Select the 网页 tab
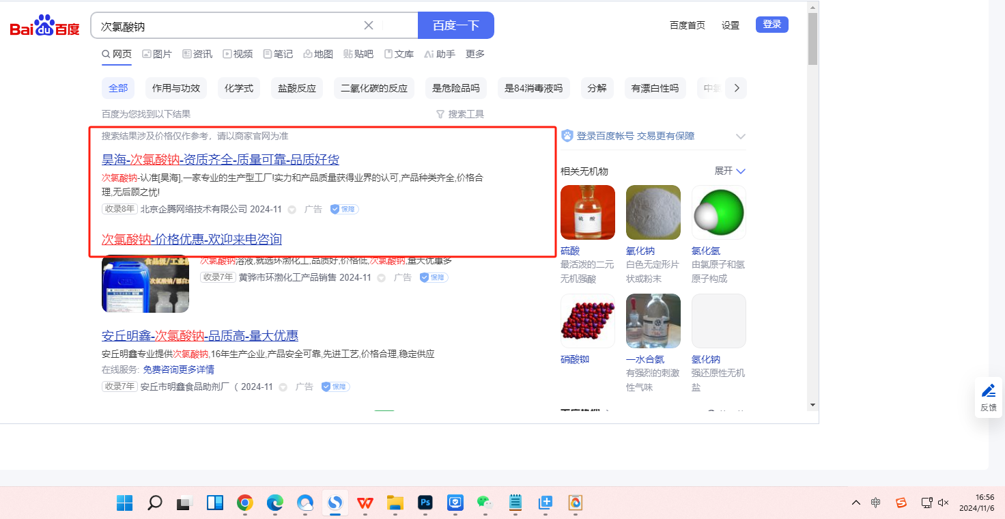 pos(117,54)
